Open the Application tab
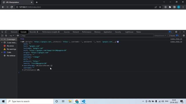This screenshot has width=186, height=104. 108,32
